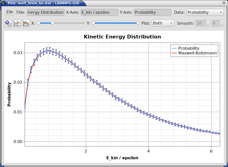Click the Y range slider's left handle
228x167 pixels.
pyautogui.click(x=93, y=23)
